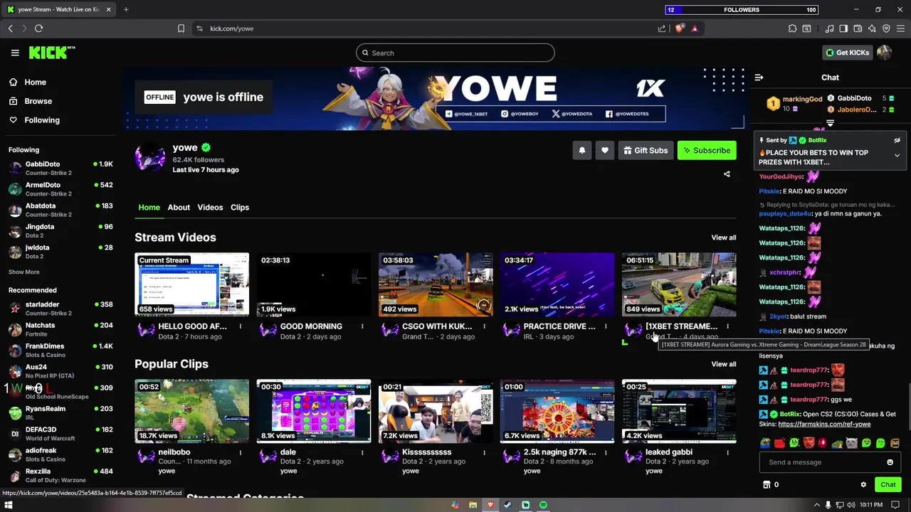Hide the pinned BotRix message
The image size is (911, 512).
tap(897, 141)
